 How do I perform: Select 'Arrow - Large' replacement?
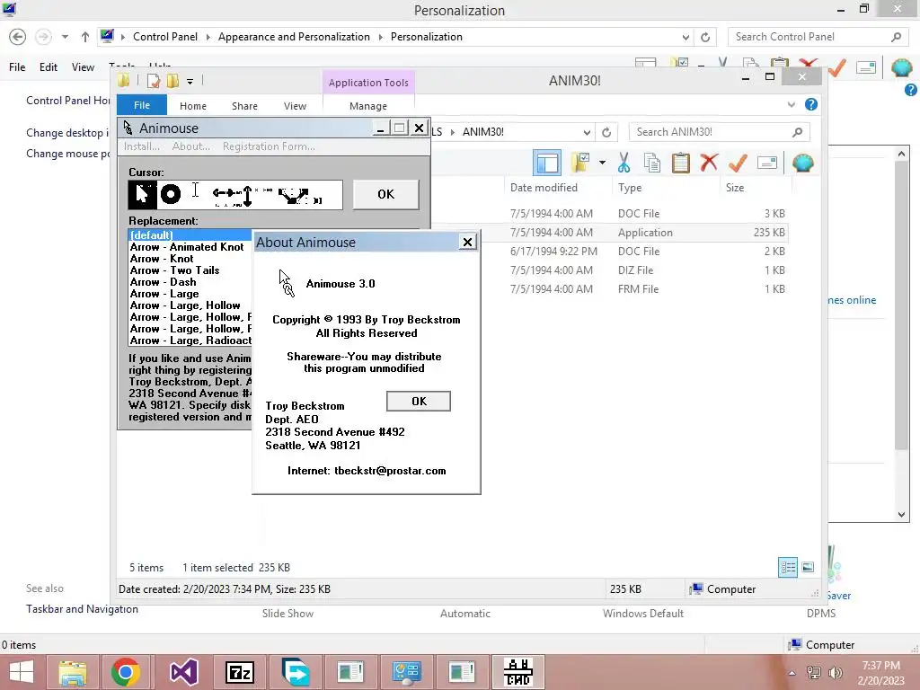164,294
